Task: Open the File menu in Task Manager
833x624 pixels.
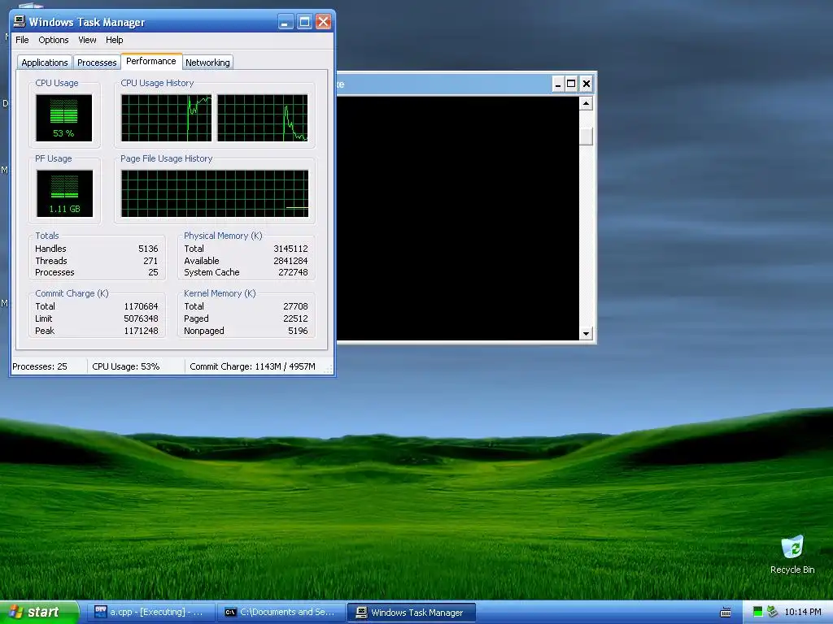Action: coord(22,40)
